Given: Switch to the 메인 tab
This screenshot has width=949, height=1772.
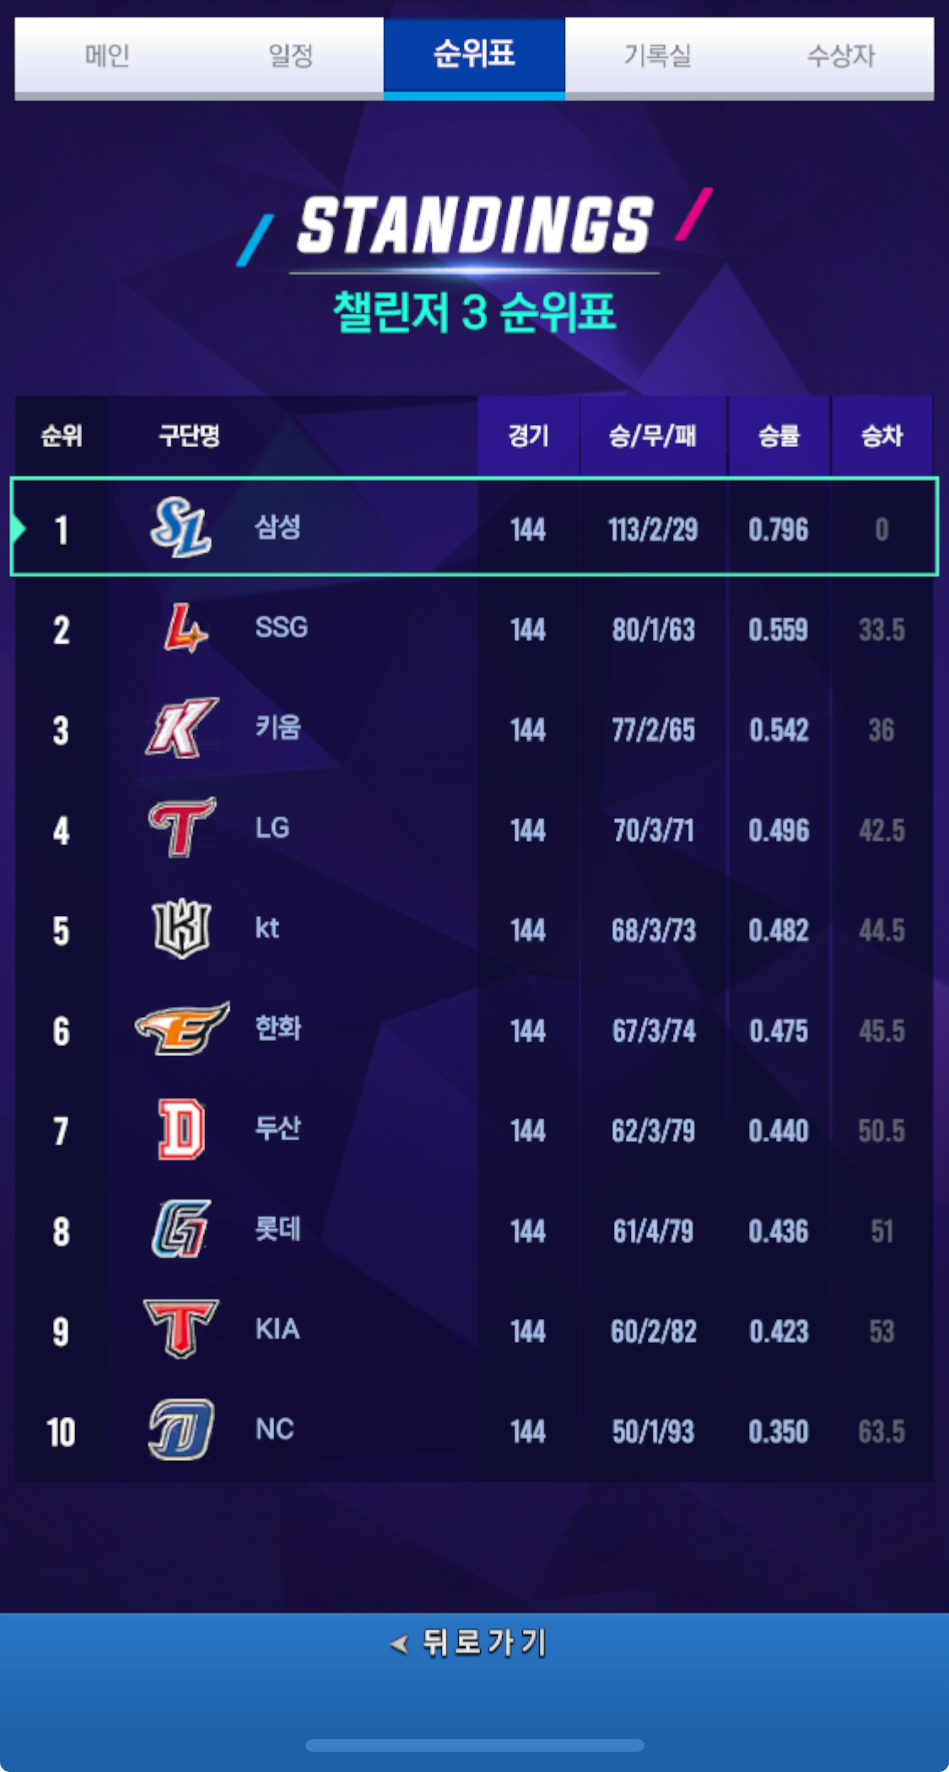Looking at the screenshot, I should tap(107, 56).
